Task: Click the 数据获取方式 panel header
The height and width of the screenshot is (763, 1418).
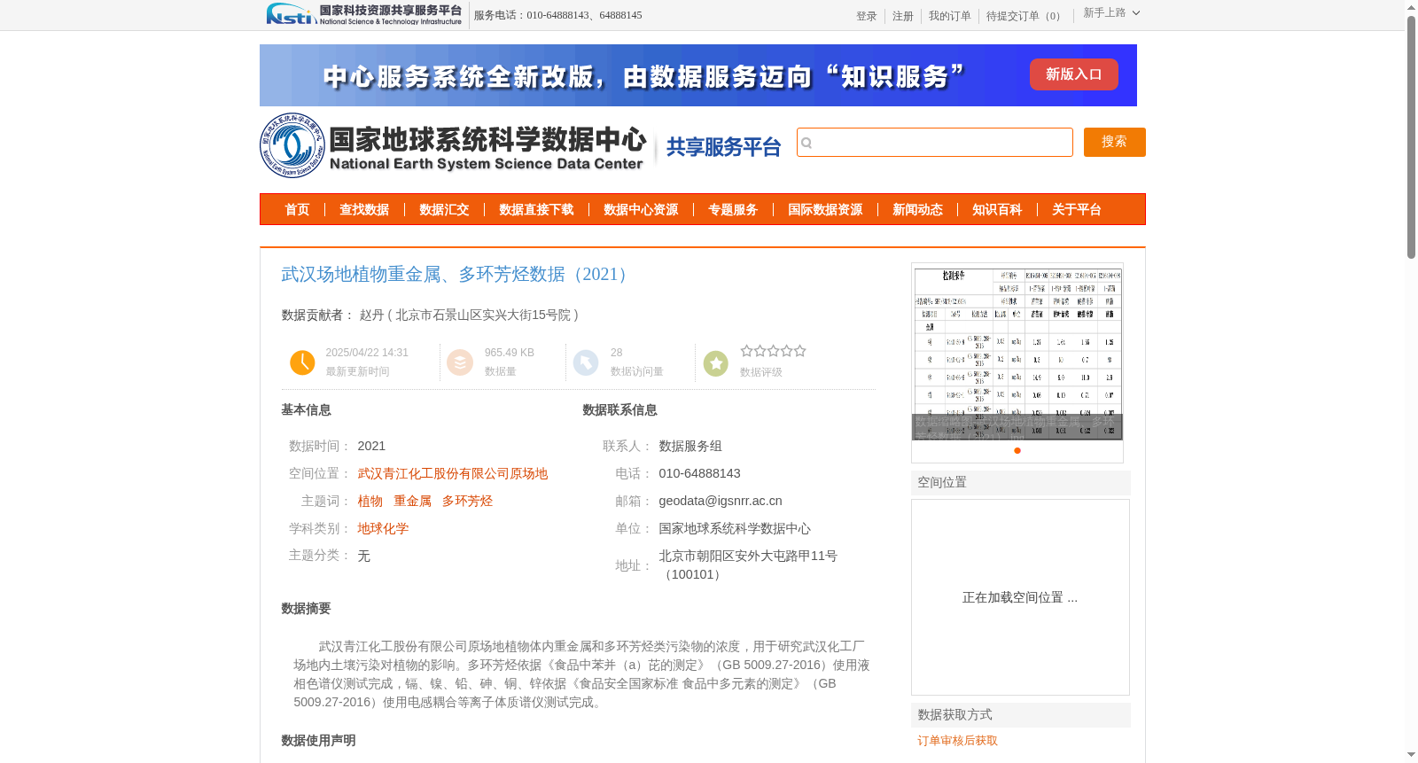Action: tap(1021, 715)
